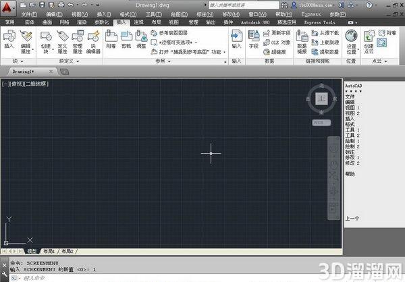Click the help question mark icon
Image resolution: width=405 pixels, height=282 pixels.
(x=369, y=5)
